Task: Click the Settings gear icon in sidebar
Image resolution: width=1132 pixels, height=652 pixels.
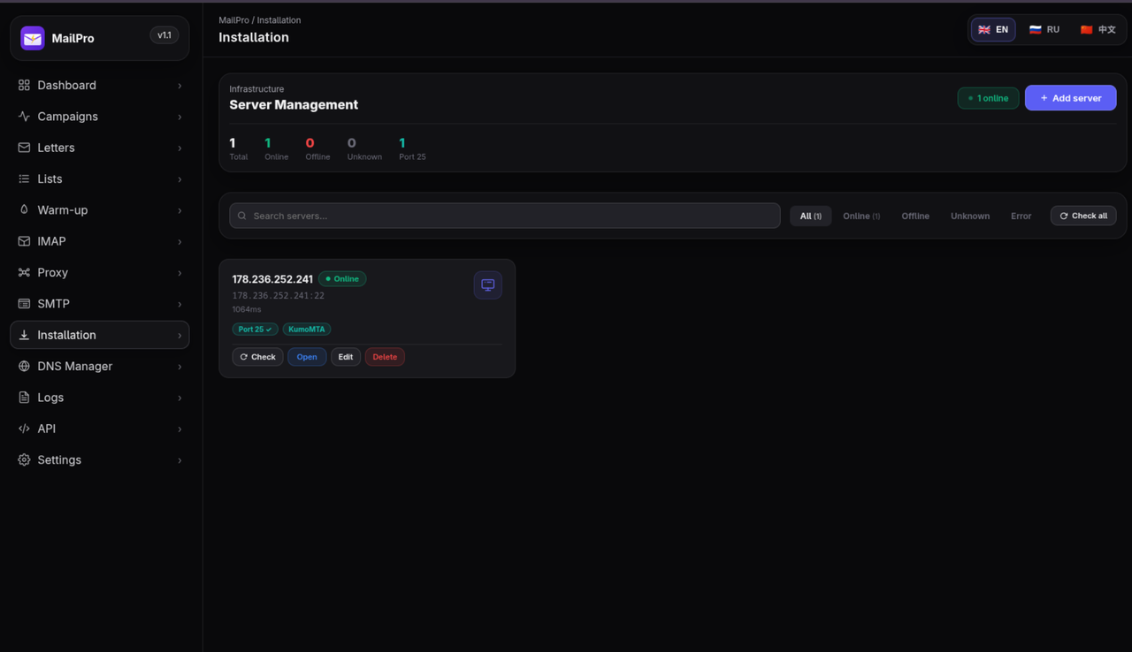Action: [x=24, y=459]
